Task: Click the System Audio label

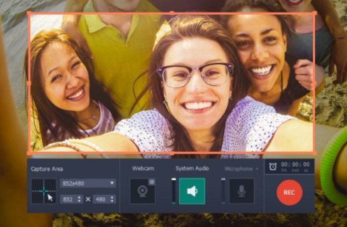Action: (192, 168)
